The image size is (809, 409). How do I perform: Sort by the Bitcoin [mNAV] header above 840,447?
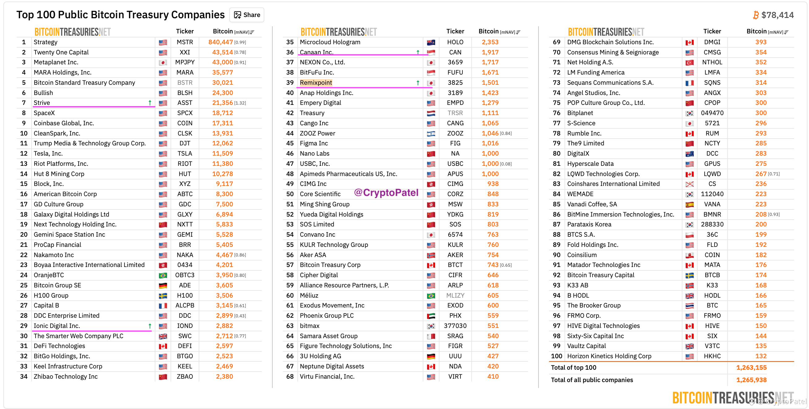(x=233, y=31)
